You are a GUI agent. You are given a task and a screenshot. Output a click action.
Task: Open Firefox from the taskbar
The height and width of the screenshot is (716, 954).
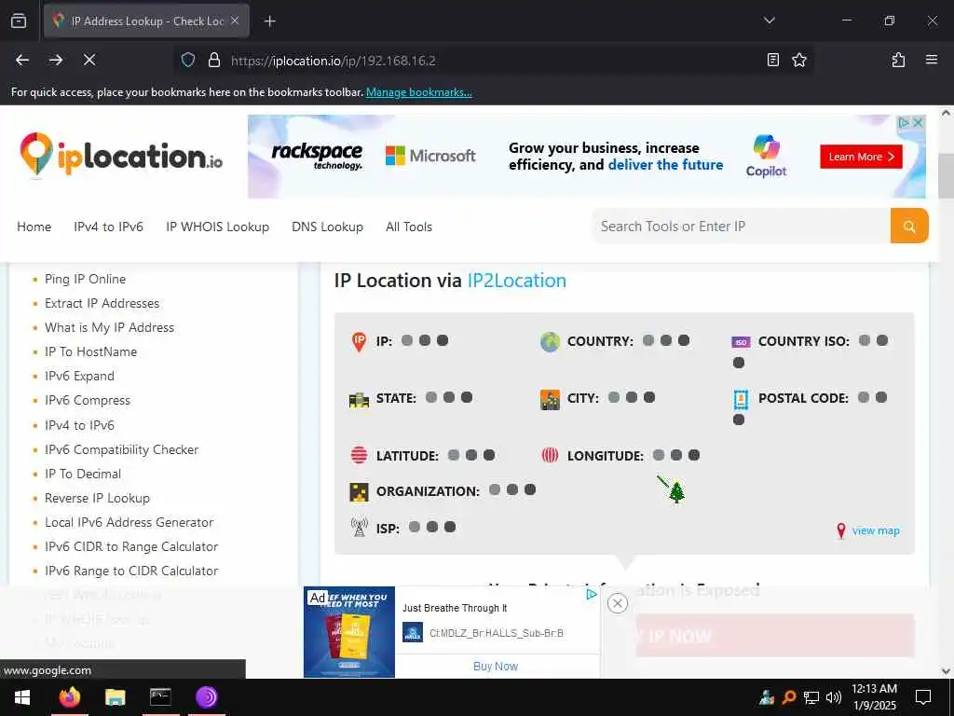click(x=69, y=697)
